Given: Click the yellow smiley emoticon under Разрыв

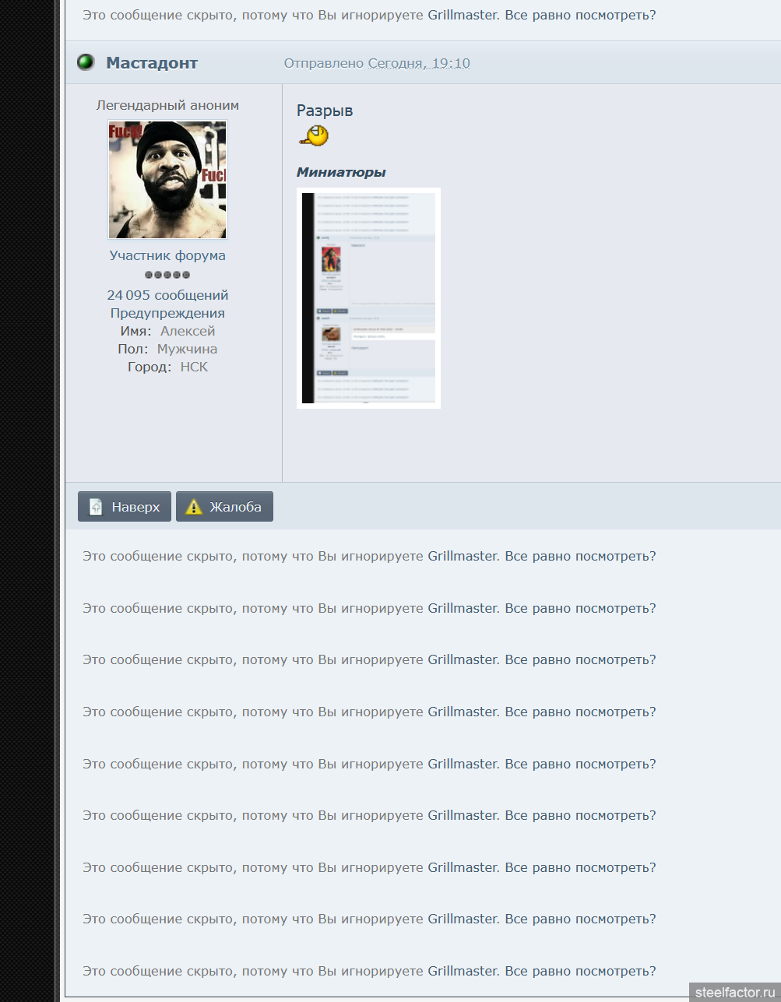Looking at the screenshot, I should [x=314, y=135].
